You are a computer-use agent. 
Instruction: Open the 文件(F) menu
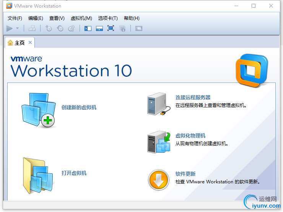point(15,18)
